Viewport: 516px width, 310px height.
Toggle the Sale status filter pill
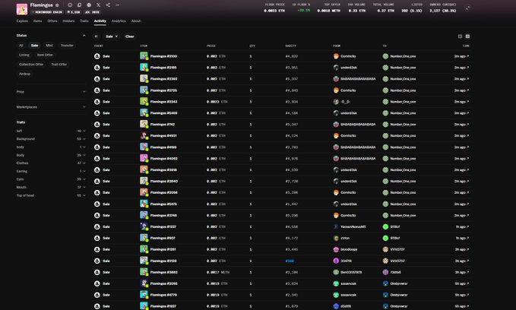[34, 46]
